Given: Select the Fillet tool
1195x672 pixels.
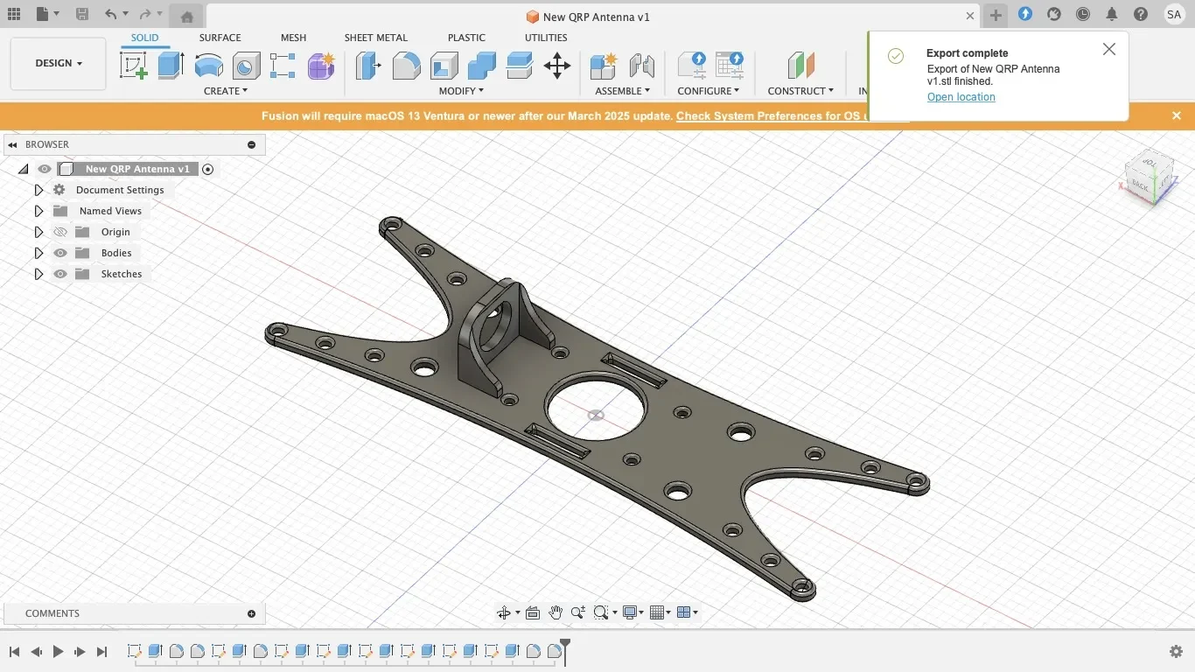Looking at the screenshot, I should click(x=406, y=66).
